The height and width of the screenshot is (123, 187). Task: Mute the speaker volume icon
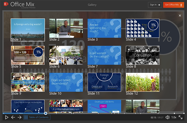(x=167, y=117)
